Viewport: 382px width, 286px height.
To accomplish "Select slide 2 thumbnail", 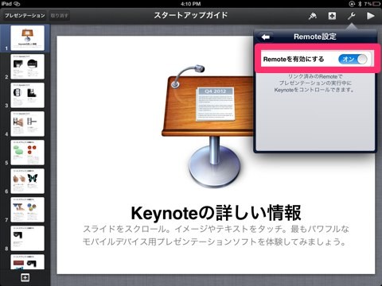I will [x=27, y=67].
